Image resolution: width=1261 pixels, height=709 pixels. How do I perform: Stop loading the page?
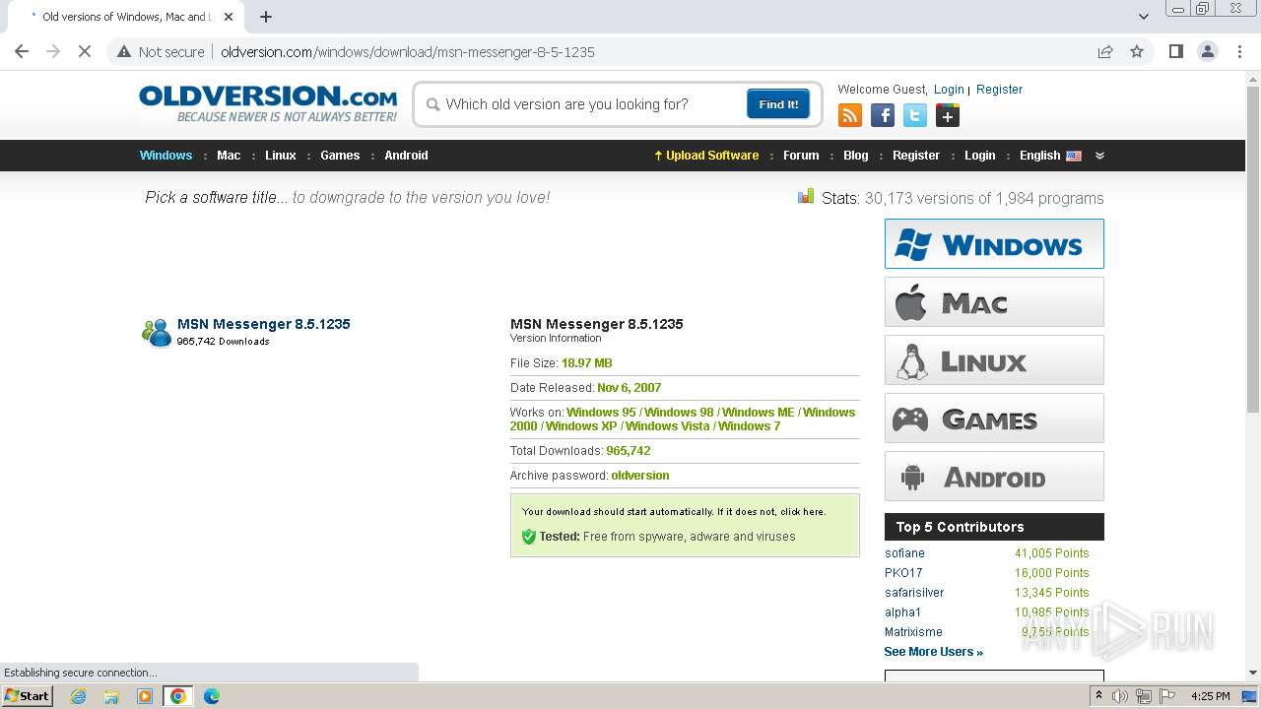point(85,51)
